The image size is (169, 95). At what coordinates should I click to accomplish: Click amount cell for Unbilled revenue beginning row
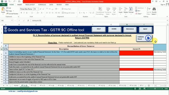(x=136, y=57)
